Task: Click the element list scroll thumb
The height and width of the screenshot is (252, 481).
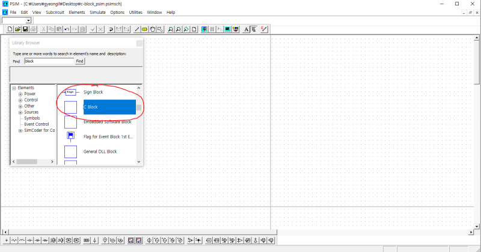Action: coord(139,108)
